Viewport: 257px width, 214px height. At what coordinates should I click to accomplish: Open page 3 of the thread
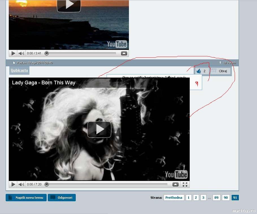[203, 198]
